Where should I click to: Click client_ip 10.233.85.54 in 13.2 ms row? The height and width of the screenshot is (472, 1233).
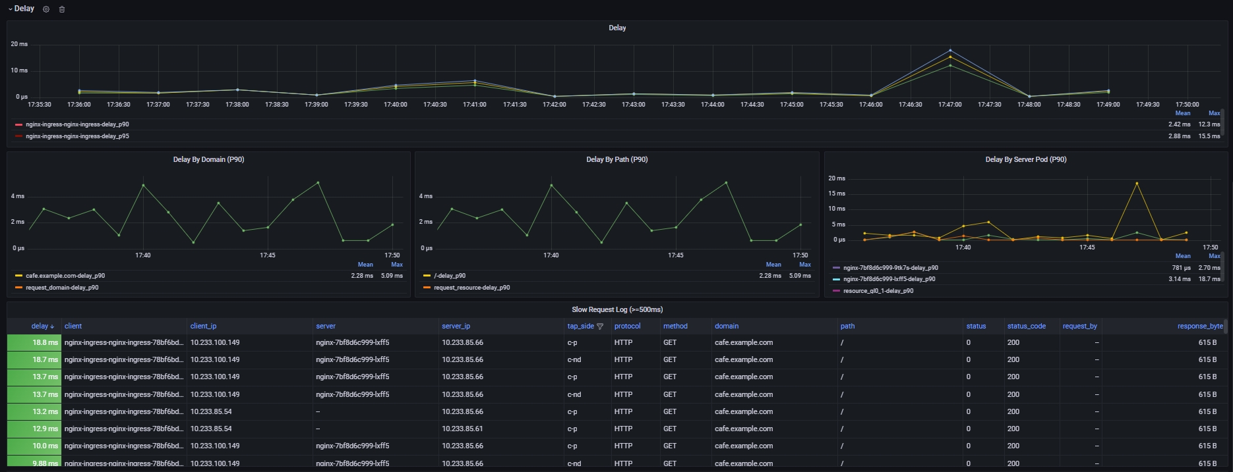point(211,412)
